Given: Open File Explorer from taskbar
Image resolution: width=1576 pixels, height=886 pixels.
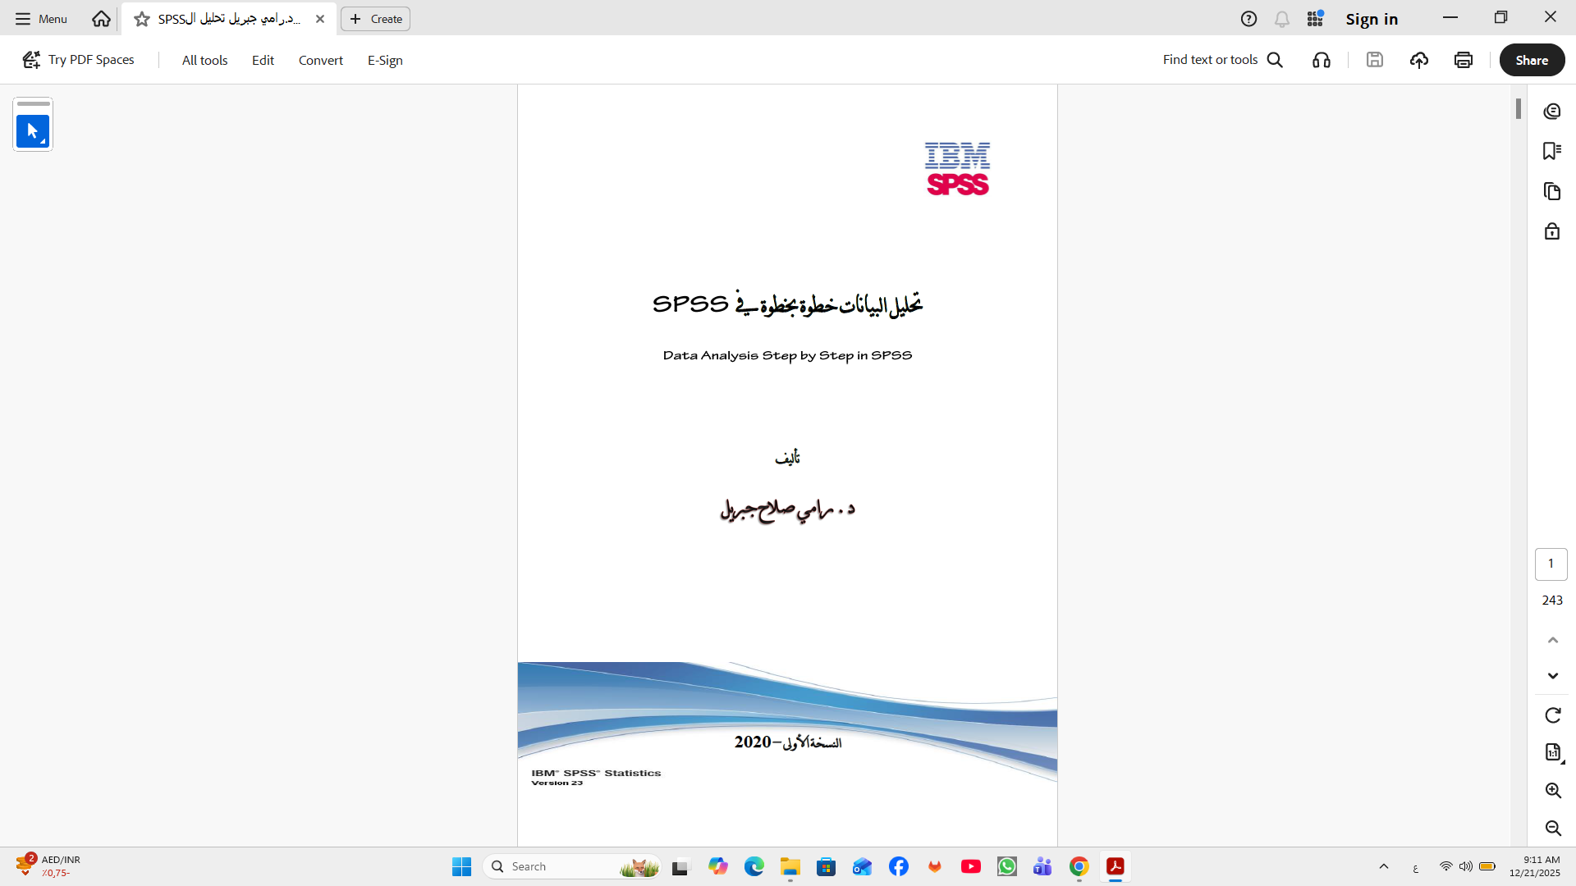Looking at the screenshot, I should [790, 866].
